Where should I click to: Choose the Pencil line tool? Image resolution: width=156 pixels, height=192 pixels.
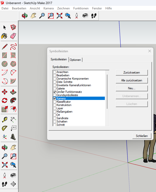(5, 47)
